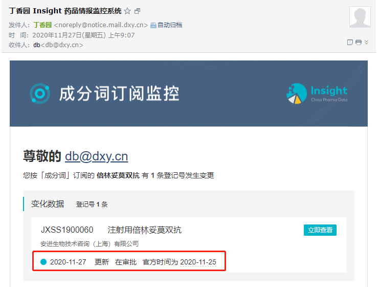This screenshot has width=379, height=287.
Task: Click the sender avatar picture
Action: (x=360, y=17)
